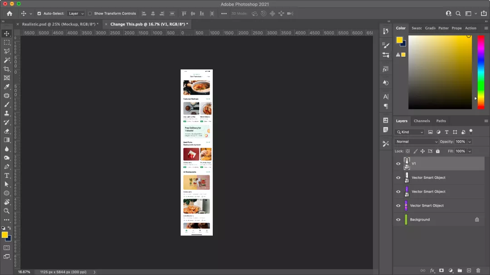Viewport: 490px width, 275px height.
Task: Uncheck the Auto-Select checkbox
Action: (39, 14)
